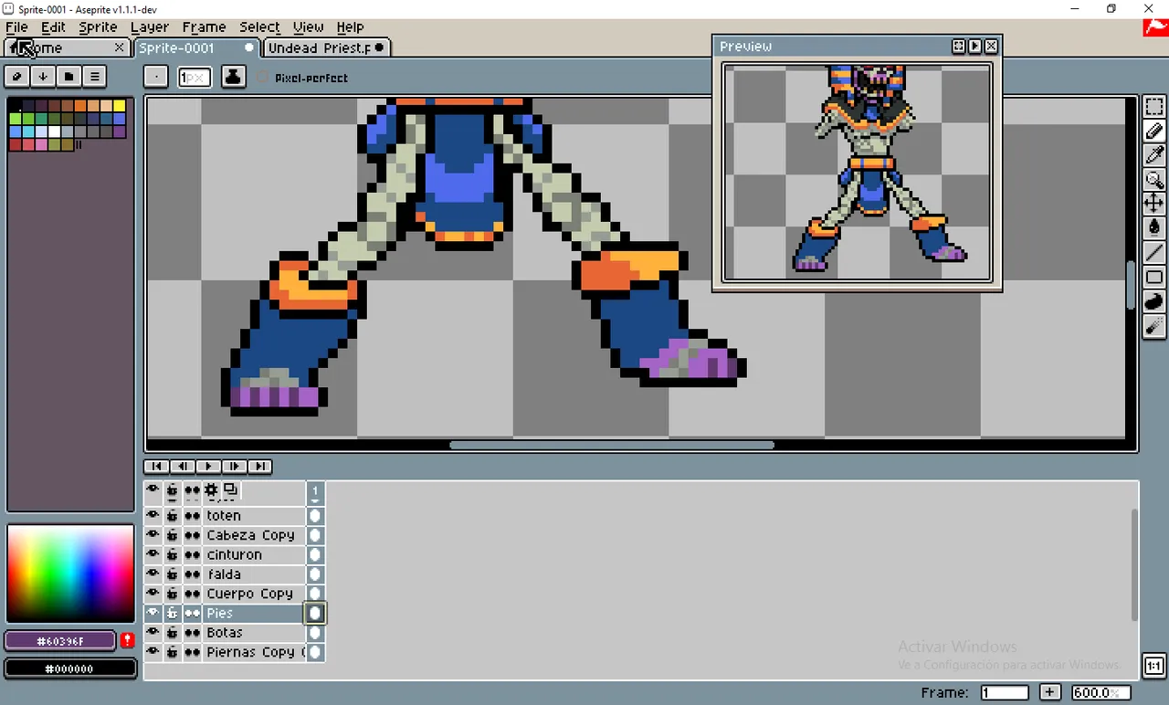This screenshot has height=705, width=1169.
Task: Go to the previous frame
Action: point(182,467)
